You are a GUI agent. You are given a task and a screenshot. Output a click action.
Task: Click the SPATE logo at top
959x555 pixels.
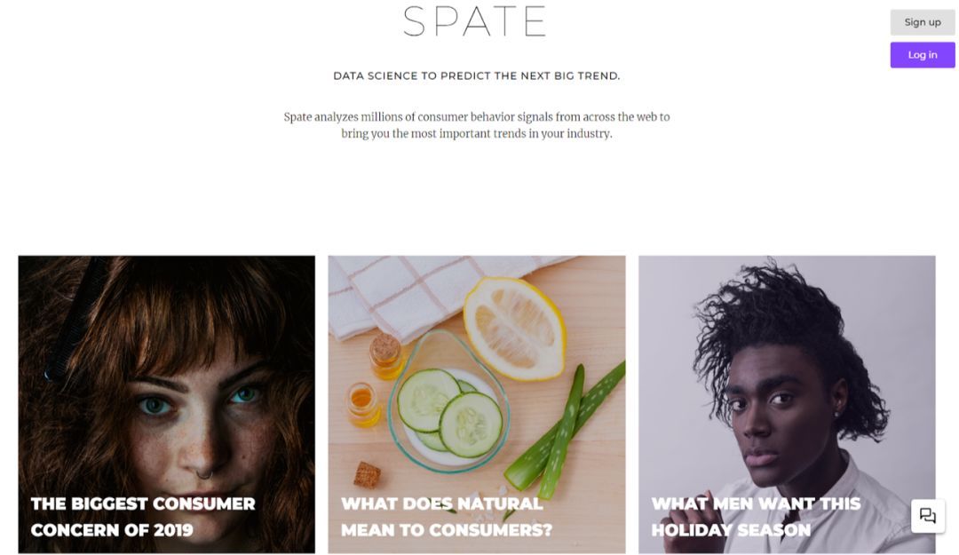pos(474,22)
